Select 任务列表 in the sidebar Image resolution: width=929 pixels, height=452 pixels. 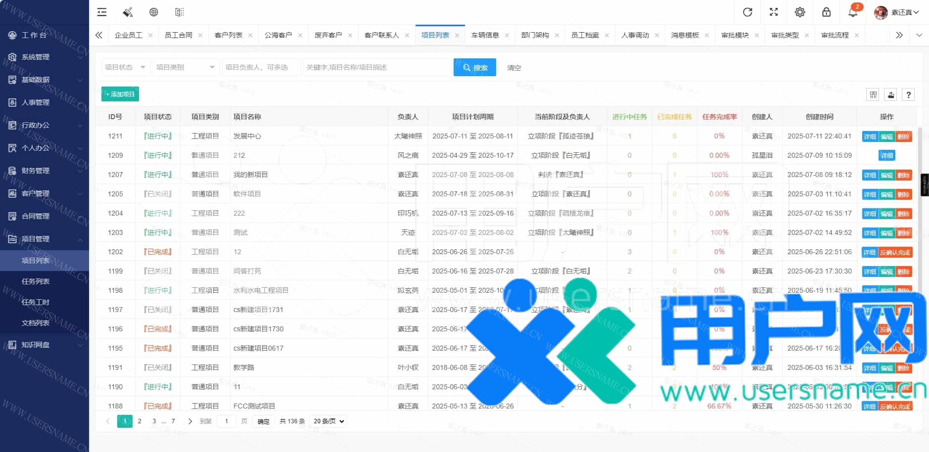tap(36, 281)
